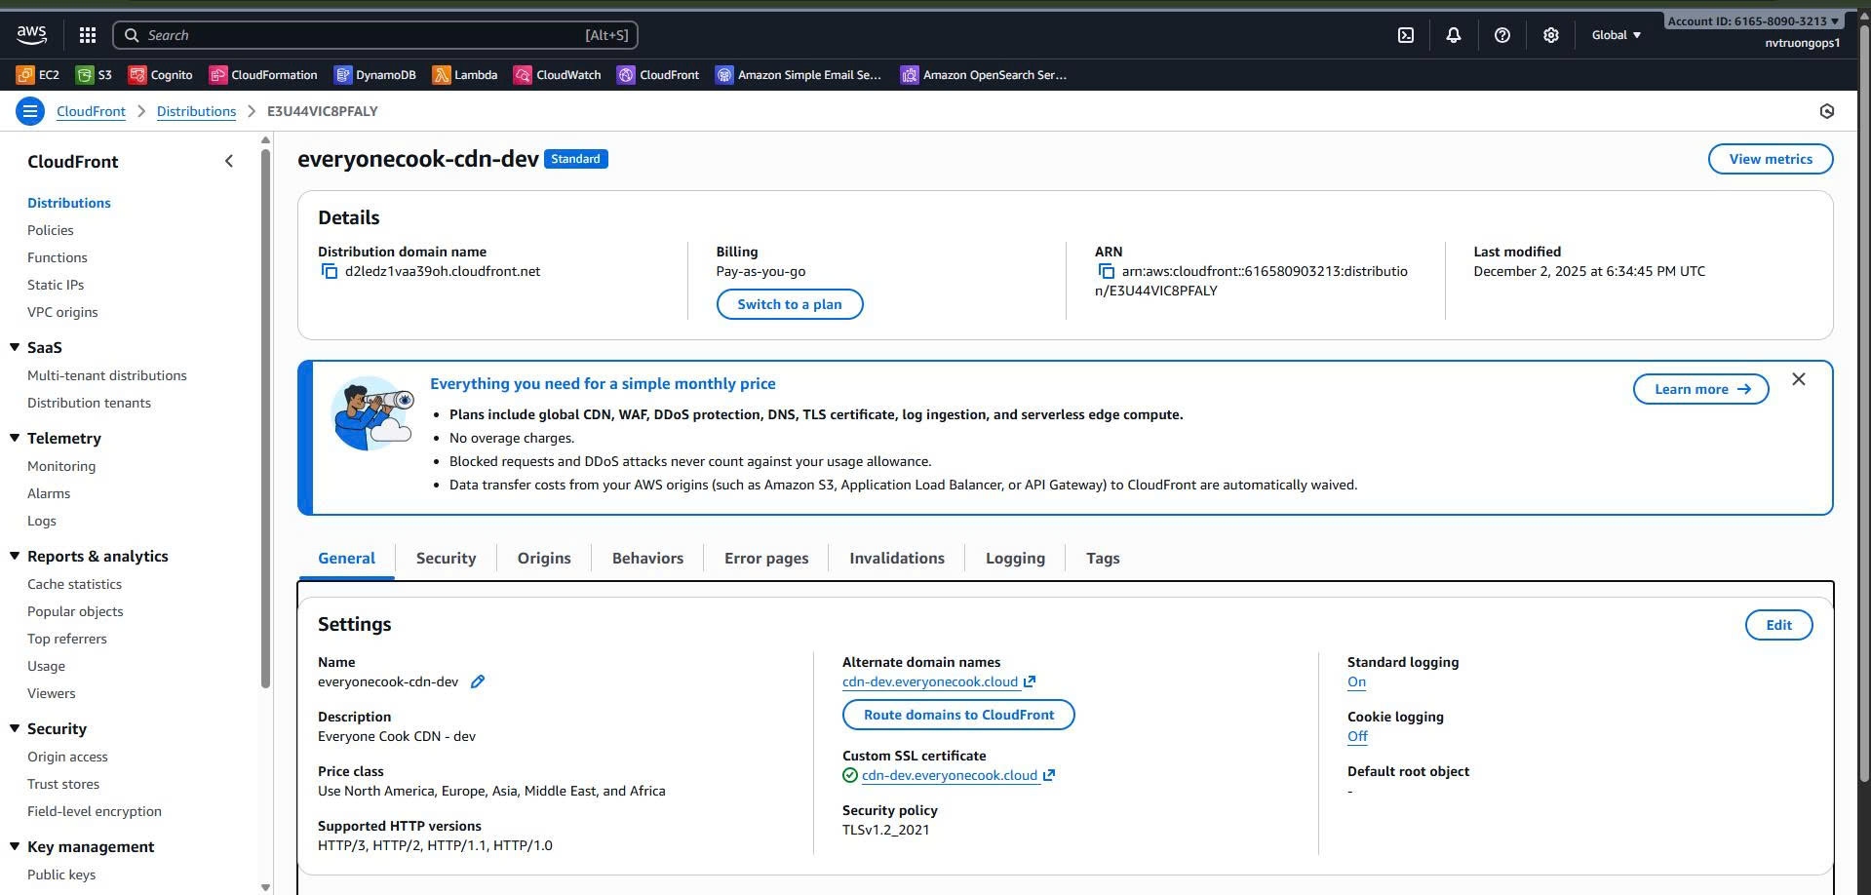Viewport: 1871px width, 895px height.
Task: Switch to the Origins tab
Action: [544, 559]
